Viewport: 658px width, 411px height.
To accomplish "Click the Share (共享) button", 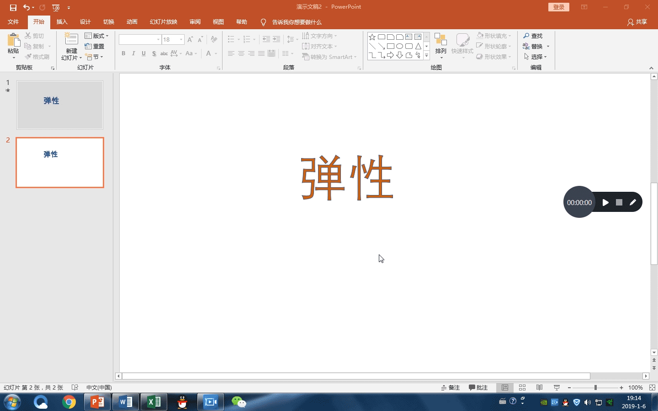I will coord(637,22).
